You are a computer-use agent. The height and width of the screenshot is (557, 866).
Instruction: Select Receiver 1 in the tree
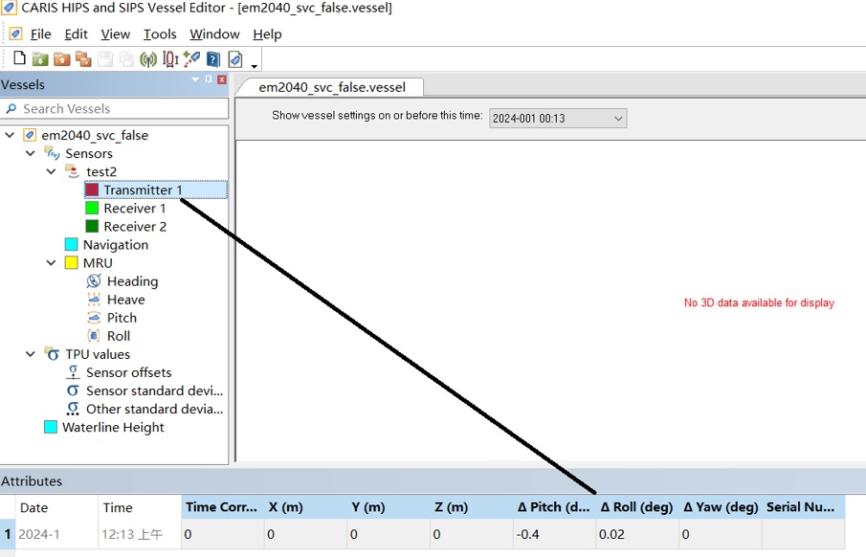pos(135,209)
